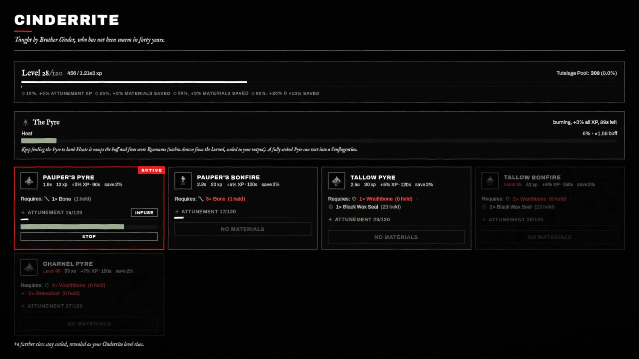Expand Attunement 17/120 in Pauper's Bonfire

pyautogui.click(x=205, y=211)
